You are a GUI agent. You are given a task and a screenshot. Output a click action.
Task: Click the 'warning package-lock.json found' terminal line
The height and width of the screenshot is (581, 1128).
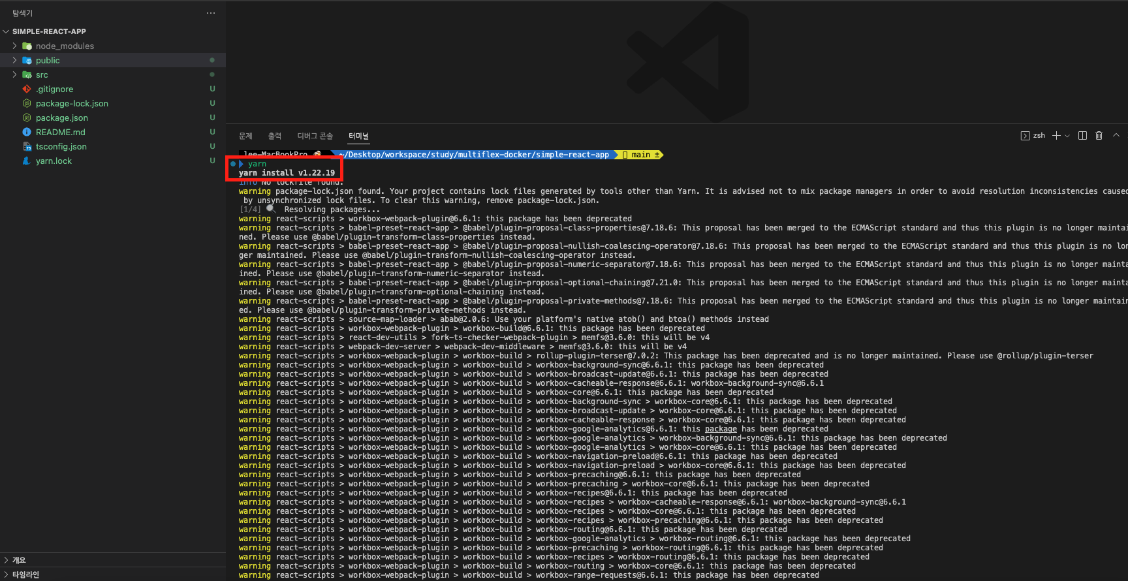pos(683,191)
